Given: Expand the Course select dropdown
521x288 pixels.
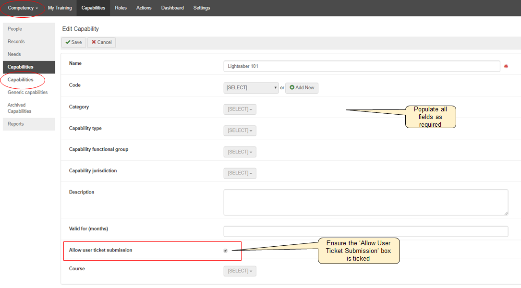Looking at the screenshot, I should [240, 271].
